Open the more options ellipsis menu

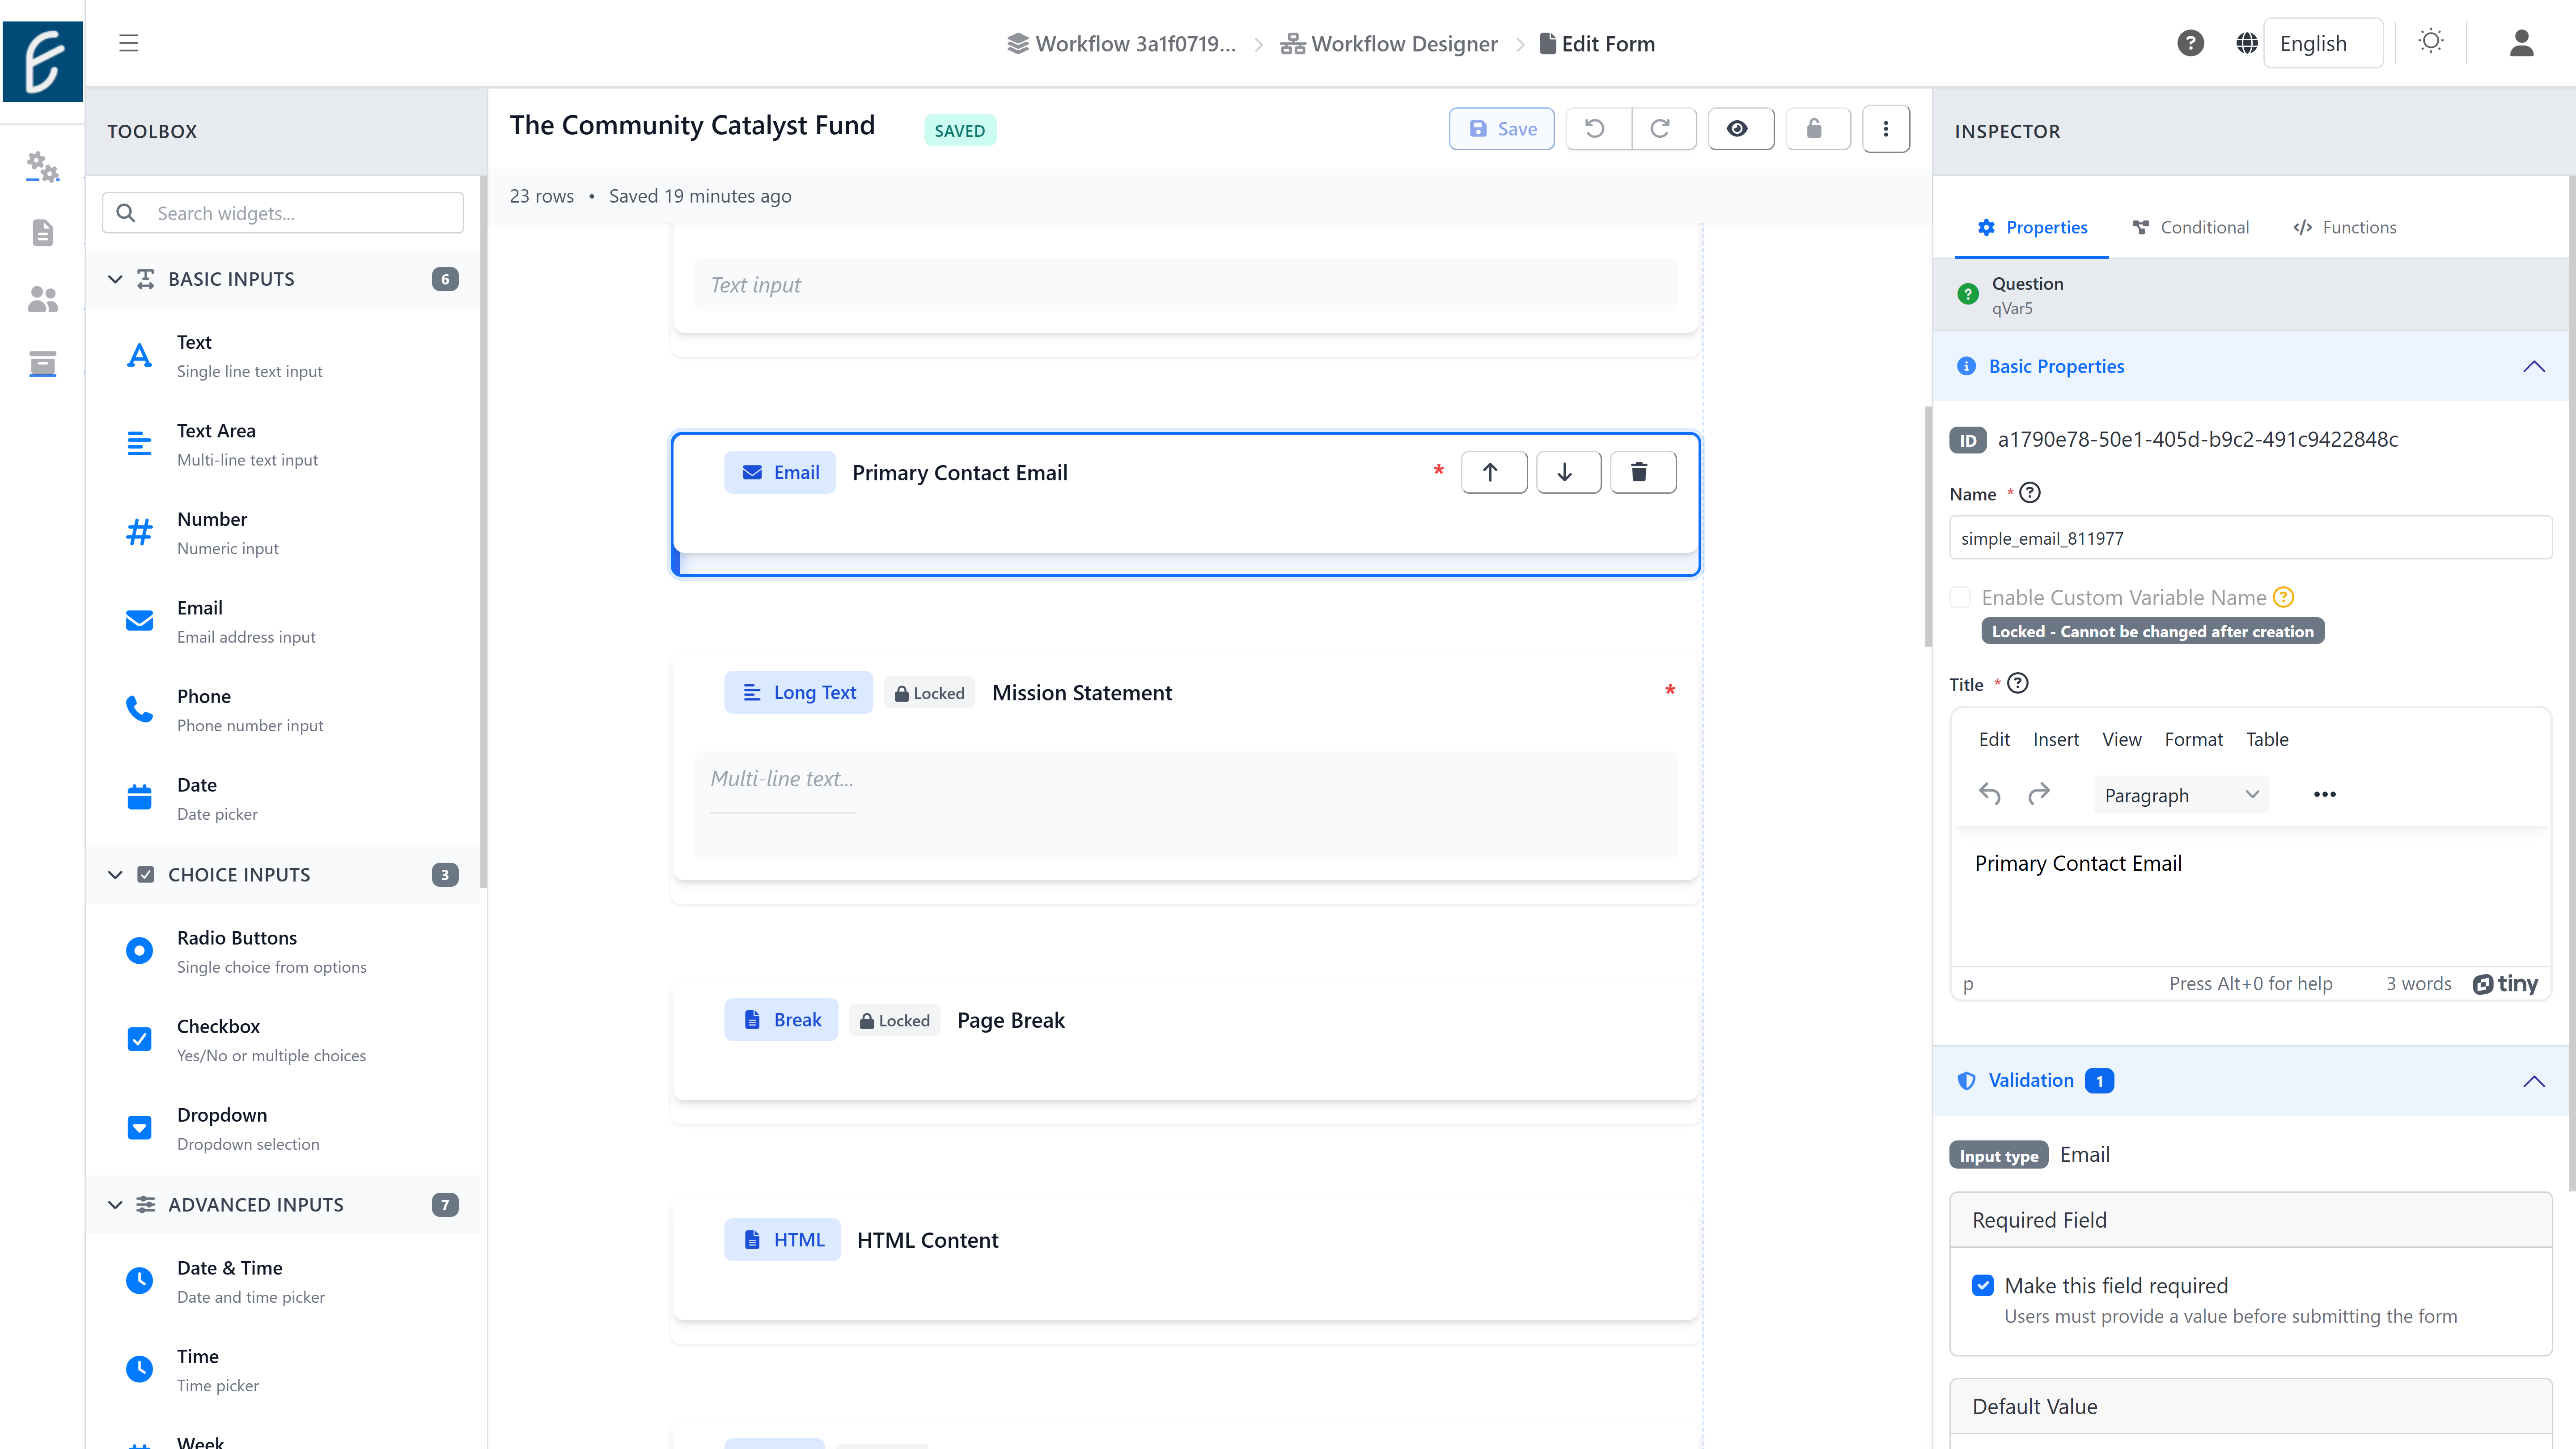click(1886, 128)
